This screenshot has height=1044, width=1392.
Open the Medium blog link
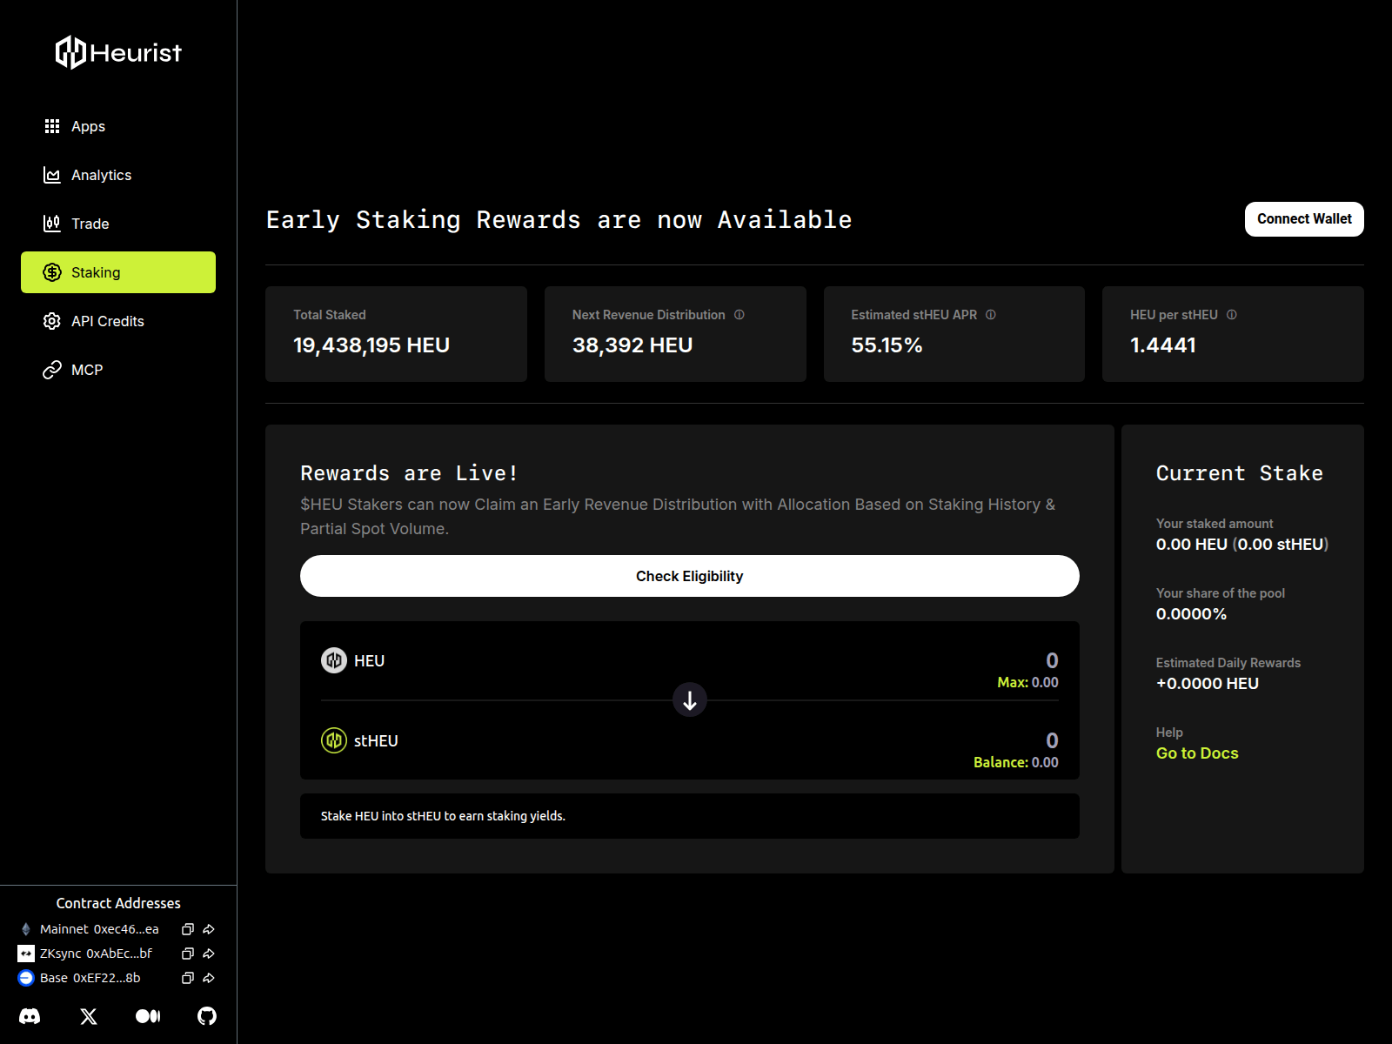click(148, 1016)
